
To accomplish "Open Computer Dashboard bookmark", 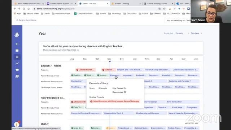I will pyautogui.click(x=84, y=14).
